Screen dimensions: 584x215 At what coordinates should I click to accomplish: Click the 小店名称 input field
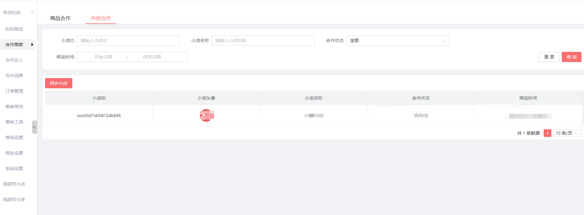tap(263, 40)
